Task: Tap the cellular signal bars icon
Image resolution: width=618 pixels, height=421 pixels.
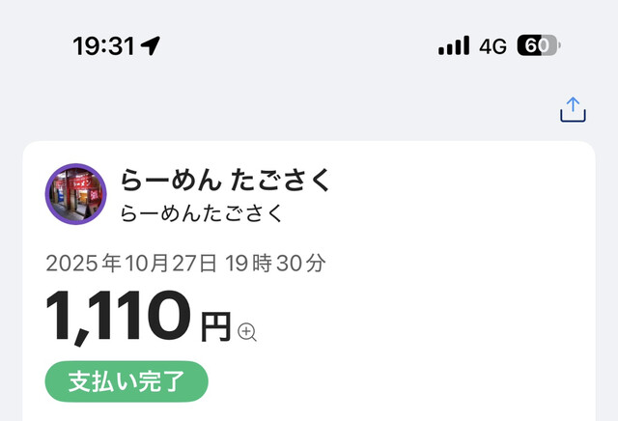Action: click(x=453, y=45)
